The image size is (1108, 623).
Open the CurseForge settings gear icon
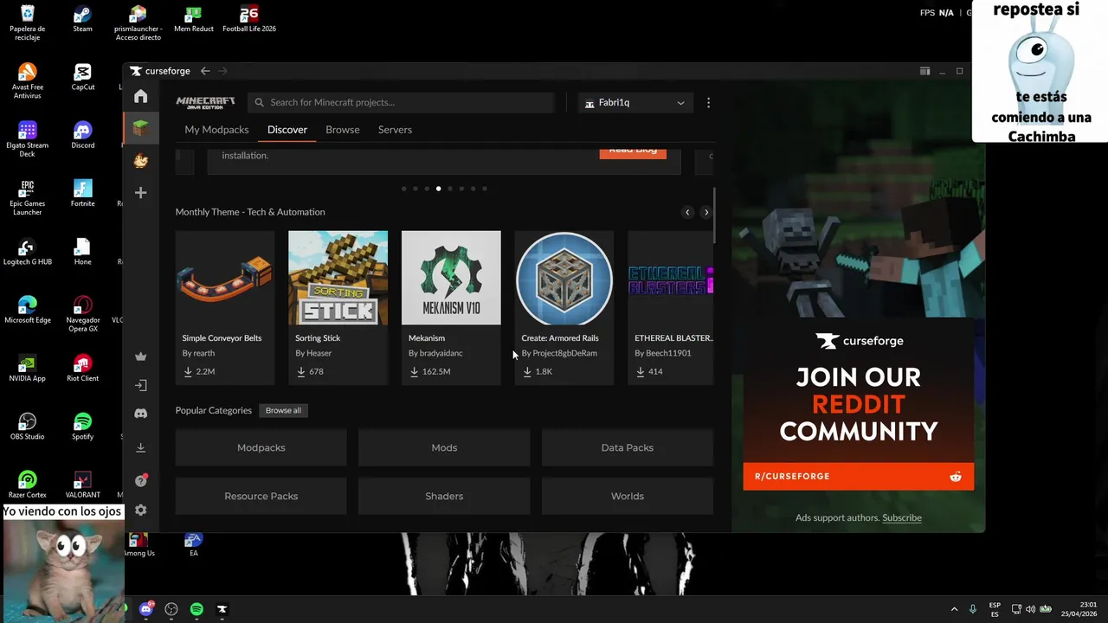(x=140, y=510)
